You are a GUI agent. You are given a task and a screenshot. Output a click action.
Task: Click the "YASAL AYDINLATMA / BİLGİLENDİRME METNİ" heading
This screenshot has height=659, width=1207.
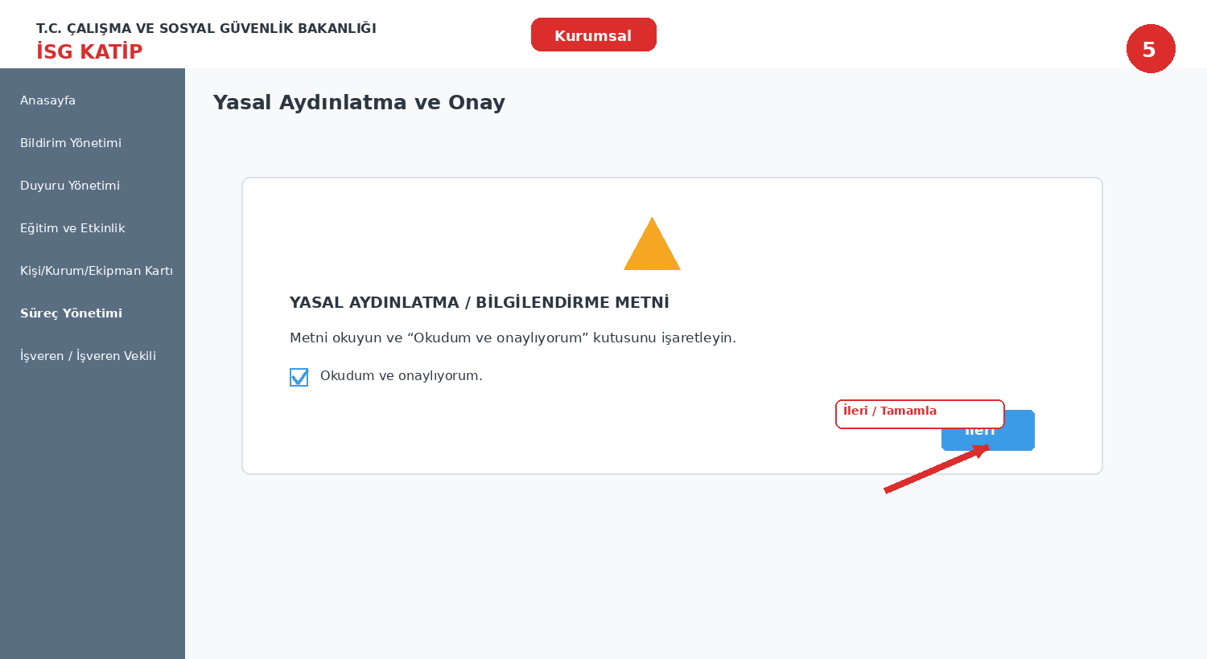[480, 303]
